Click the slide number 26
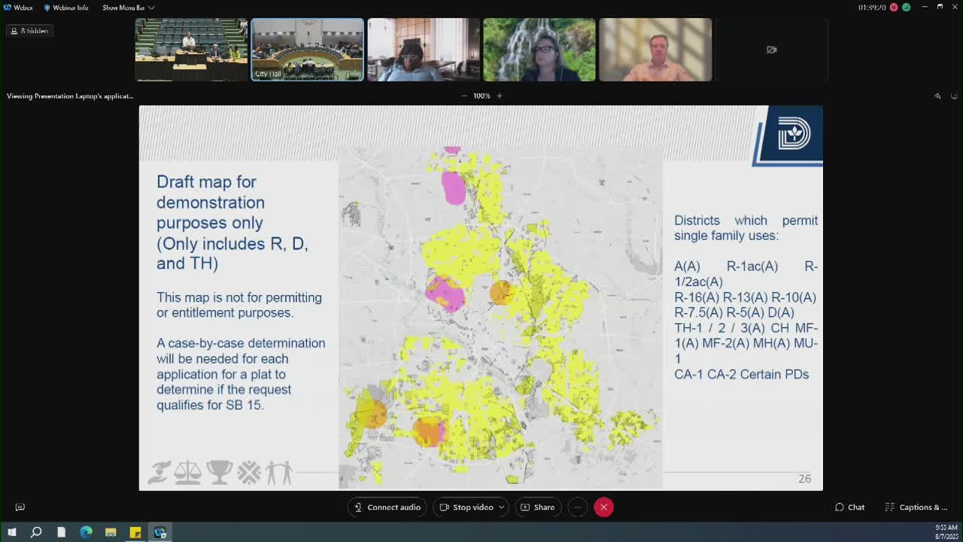This screenshot has width=963, height=542. (x=804, y=479)
